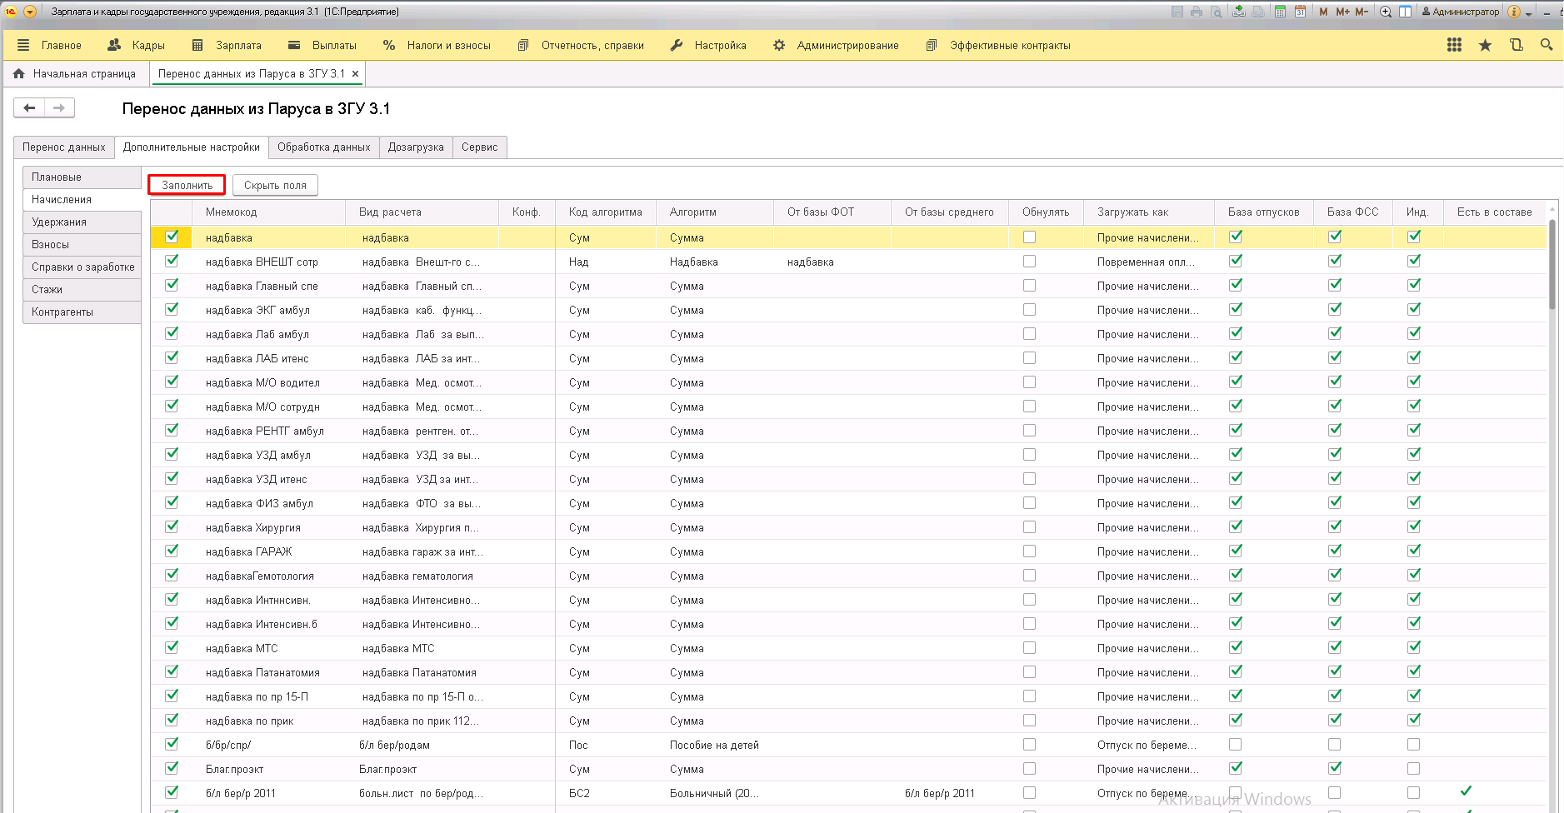The image size is (1564, 813).
Task: Click the back navigation arrow
Action: 29,107
